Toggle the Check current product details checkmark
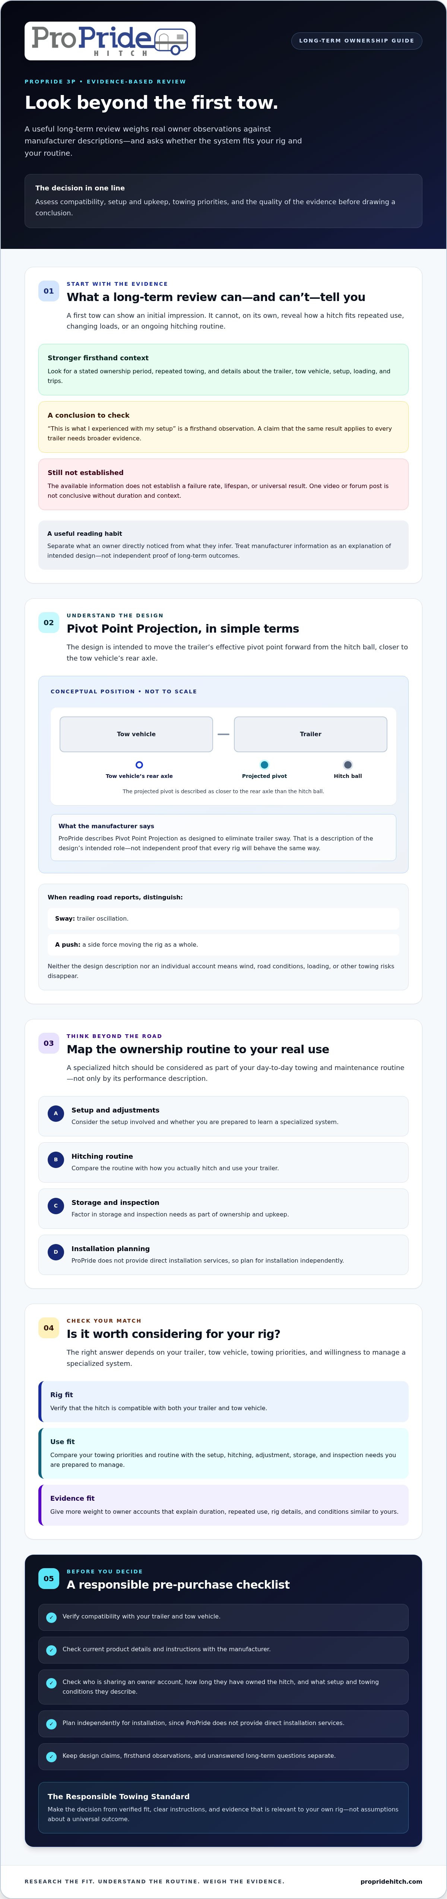Image resolution: width=447 pixels, height=1899 pixels. click(x=51, y=1650)
